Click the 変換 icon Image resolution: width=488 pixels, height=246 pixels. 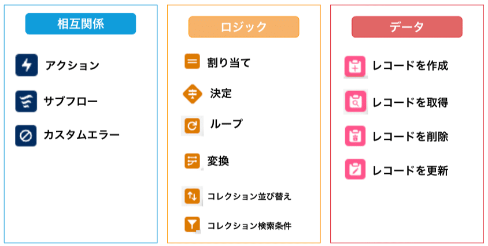tap(192, 161)
